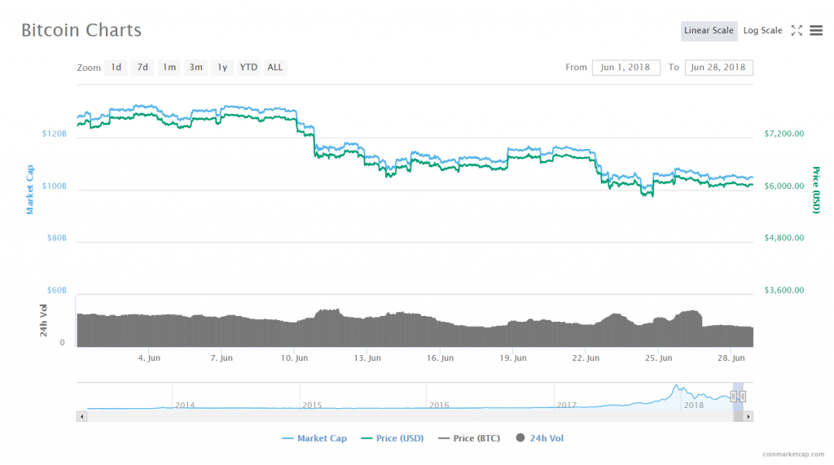Click the $3,600.00 price axis label

click(784, 290)
